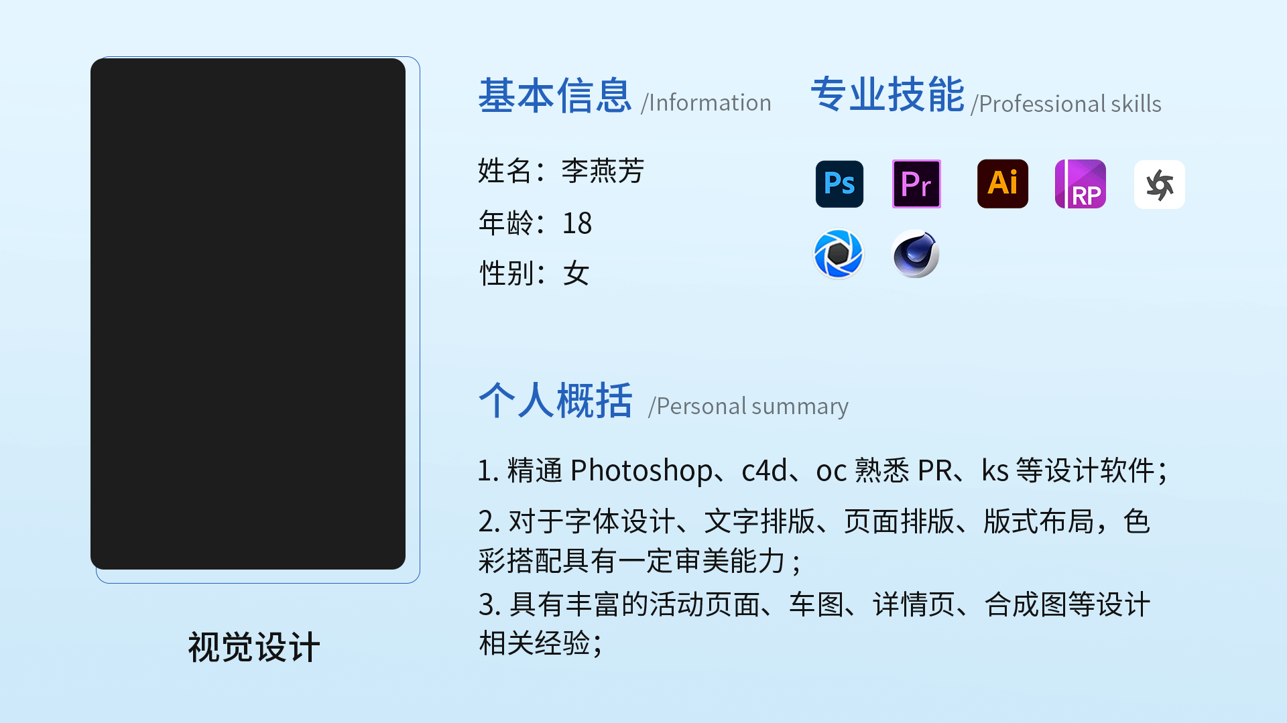Click the Photoshop Ps icon

pyautogui.click(x=839, y=184)
